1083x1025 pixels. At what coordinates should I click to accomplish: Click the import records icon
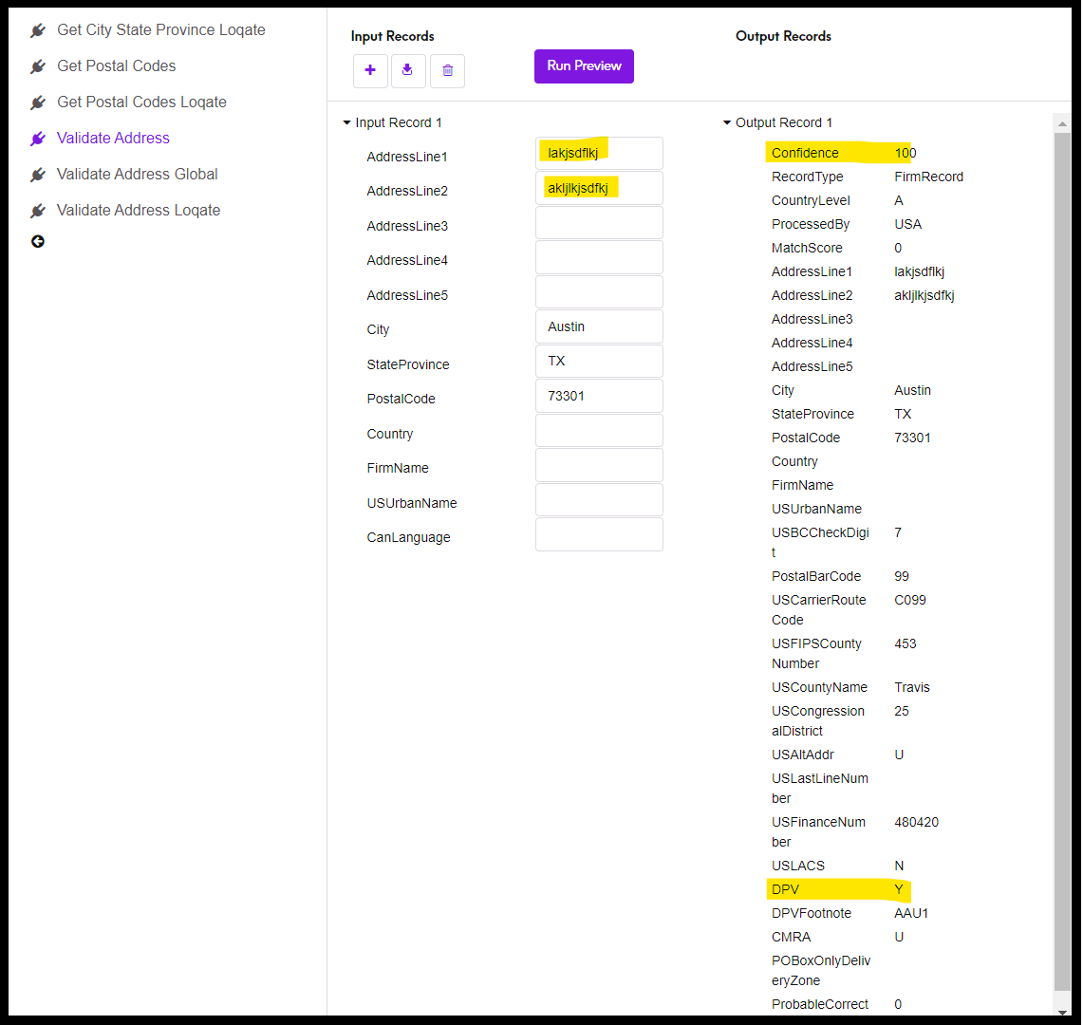point(408,70)
